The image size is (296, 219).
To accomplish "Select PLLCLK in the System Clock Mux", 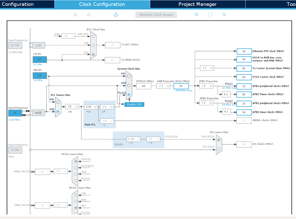I will click(x=129, y=94).
